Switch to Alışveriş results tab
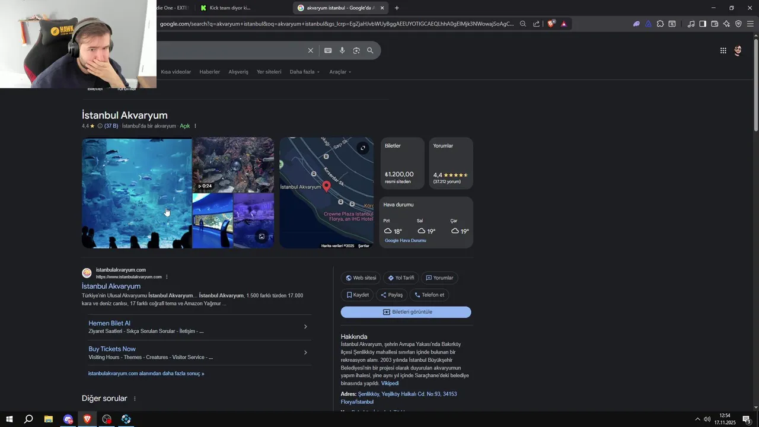Viewport: 759px width, 427px height. (238, 72)
